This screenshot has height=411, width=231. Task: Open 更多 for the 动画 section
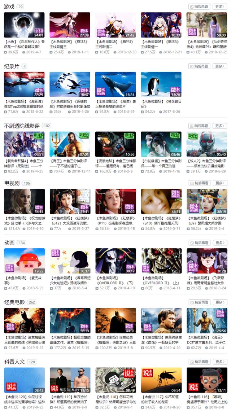[x=219, y=243]
